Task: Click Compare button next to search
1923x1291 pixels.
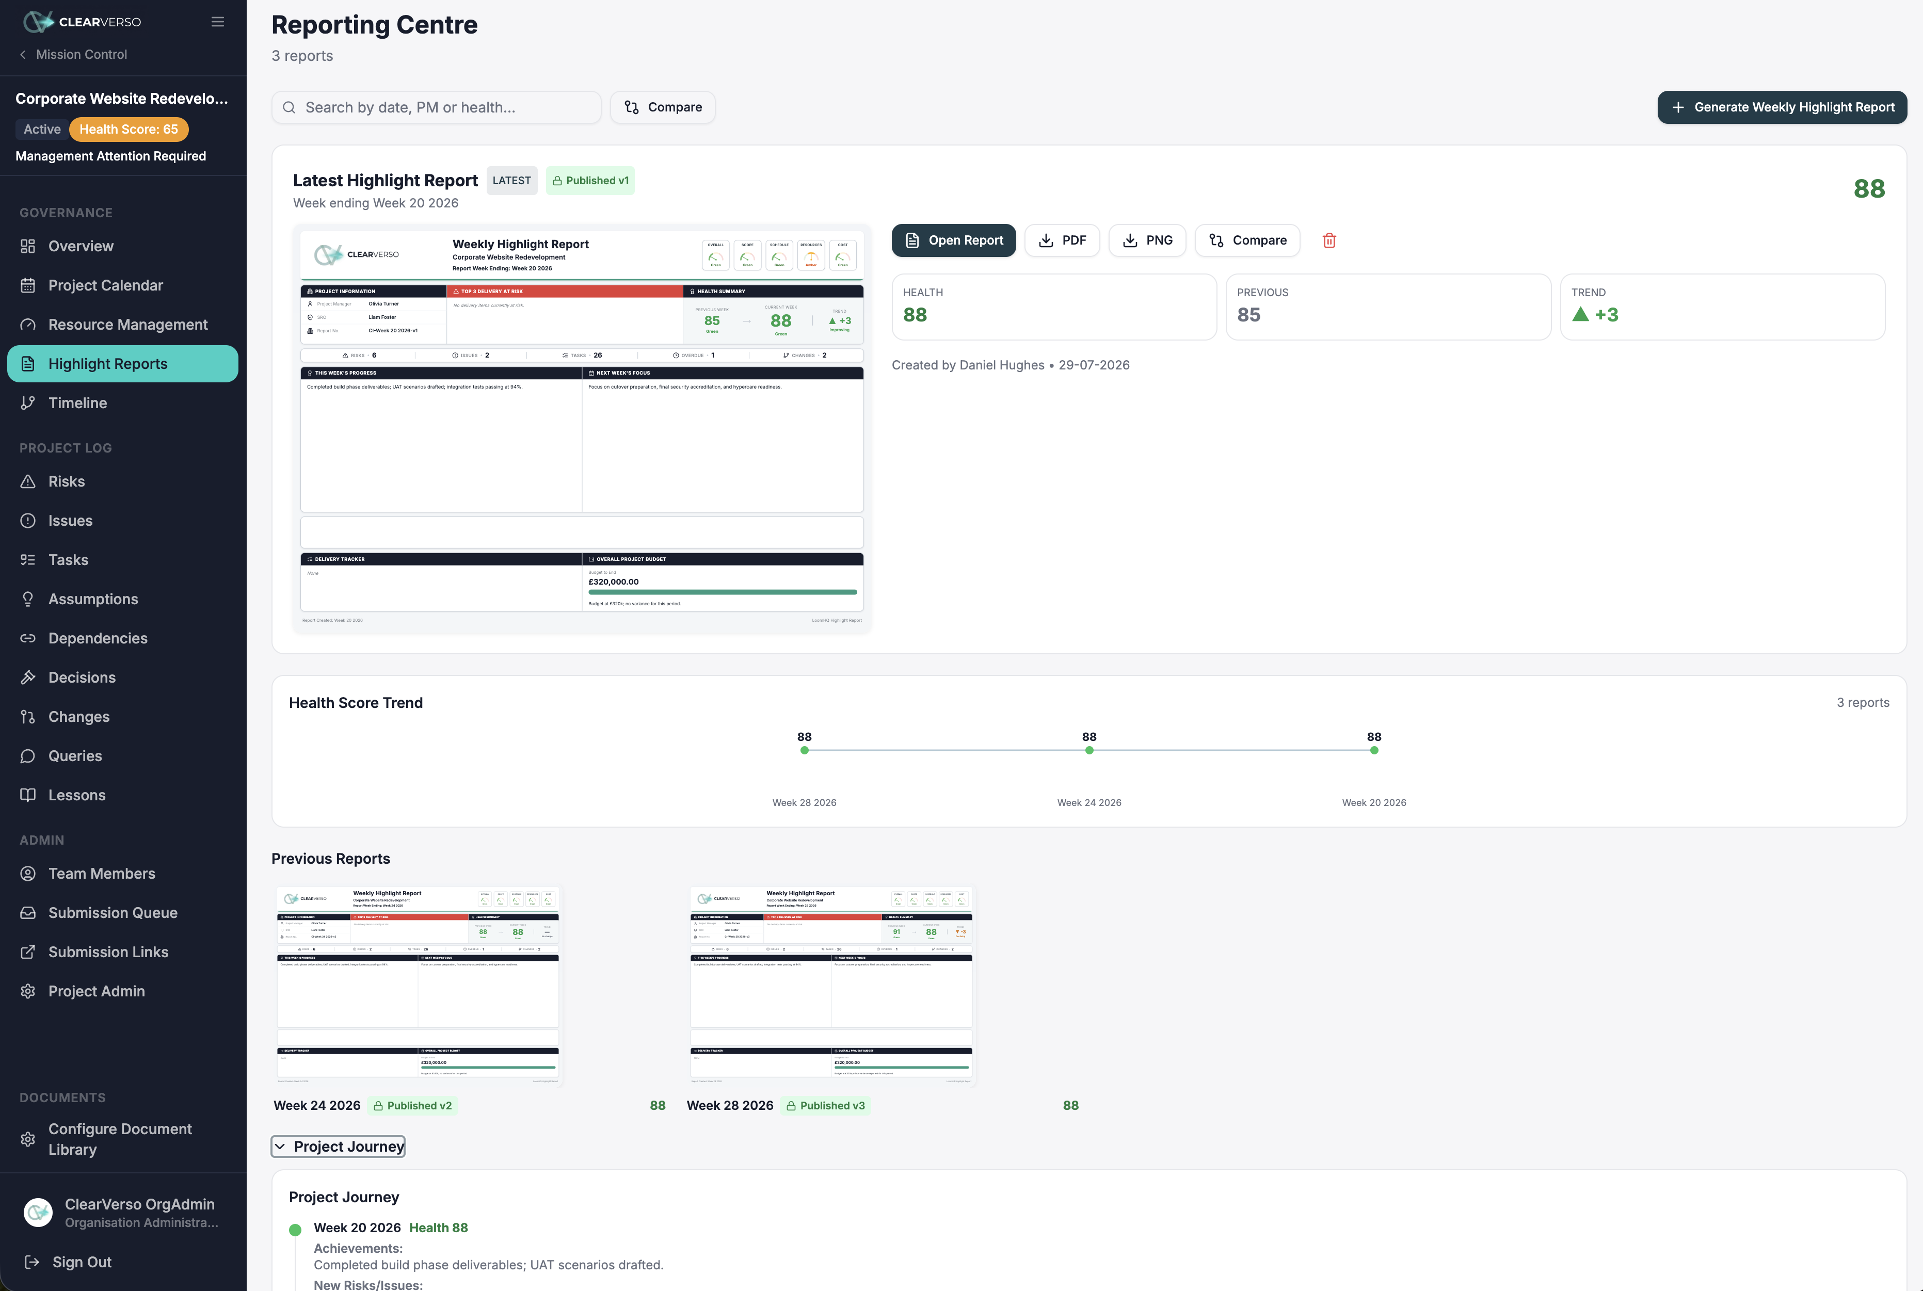Action: [x=663, y=107]
